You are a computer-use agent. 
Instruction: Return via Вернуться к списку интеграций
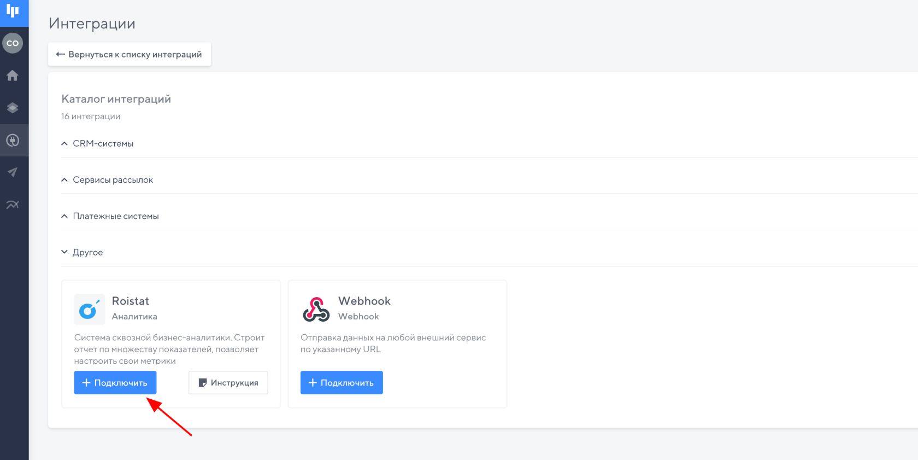click(x=130, y=54)
